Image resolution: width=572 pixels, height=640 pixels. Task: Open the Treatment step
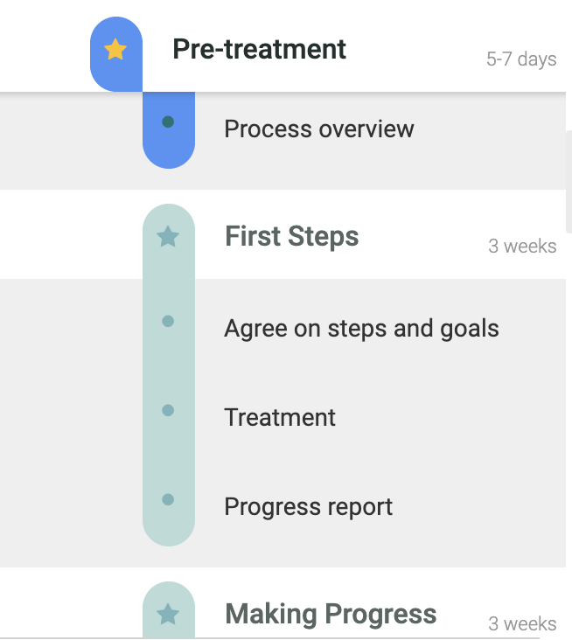tap(280, 418)
